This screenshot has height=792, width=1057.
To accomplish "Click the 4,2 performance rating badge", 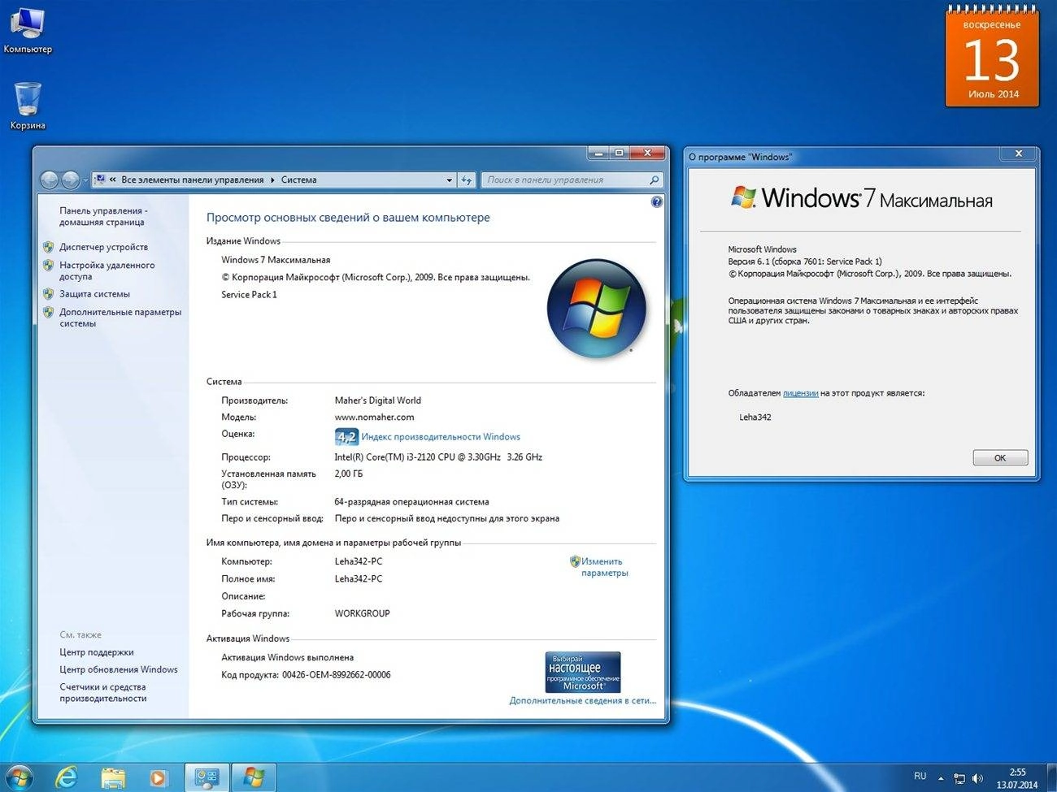I will pyautogui.click(x=346, y=437).
